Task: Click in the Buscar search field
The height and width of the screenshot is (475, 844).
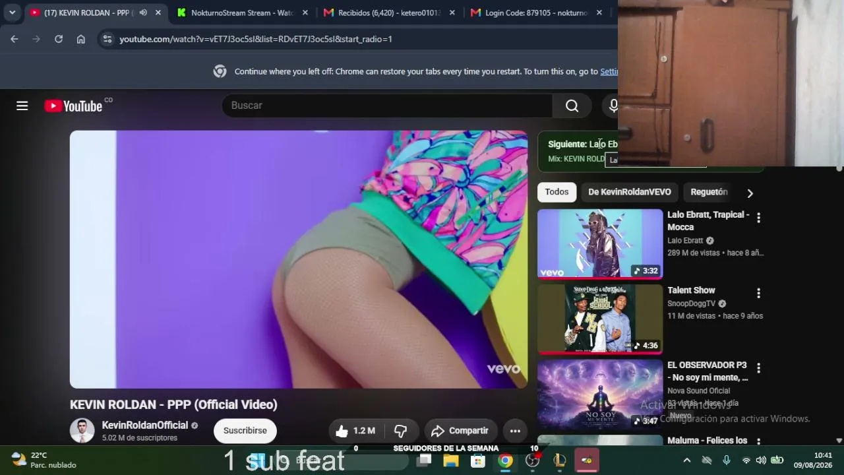Action: [x=388, y=106]
